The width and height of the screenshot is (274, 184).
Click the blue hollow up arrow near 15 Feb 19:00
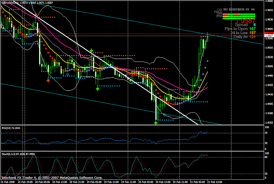click(x=31, y=35)
